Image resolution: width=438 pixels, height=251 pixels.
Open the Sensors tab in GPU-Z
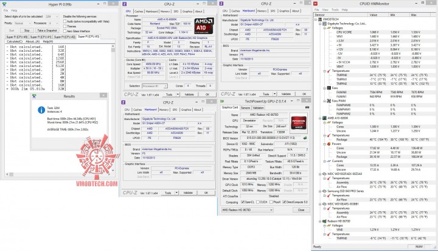tap(245, 108)
